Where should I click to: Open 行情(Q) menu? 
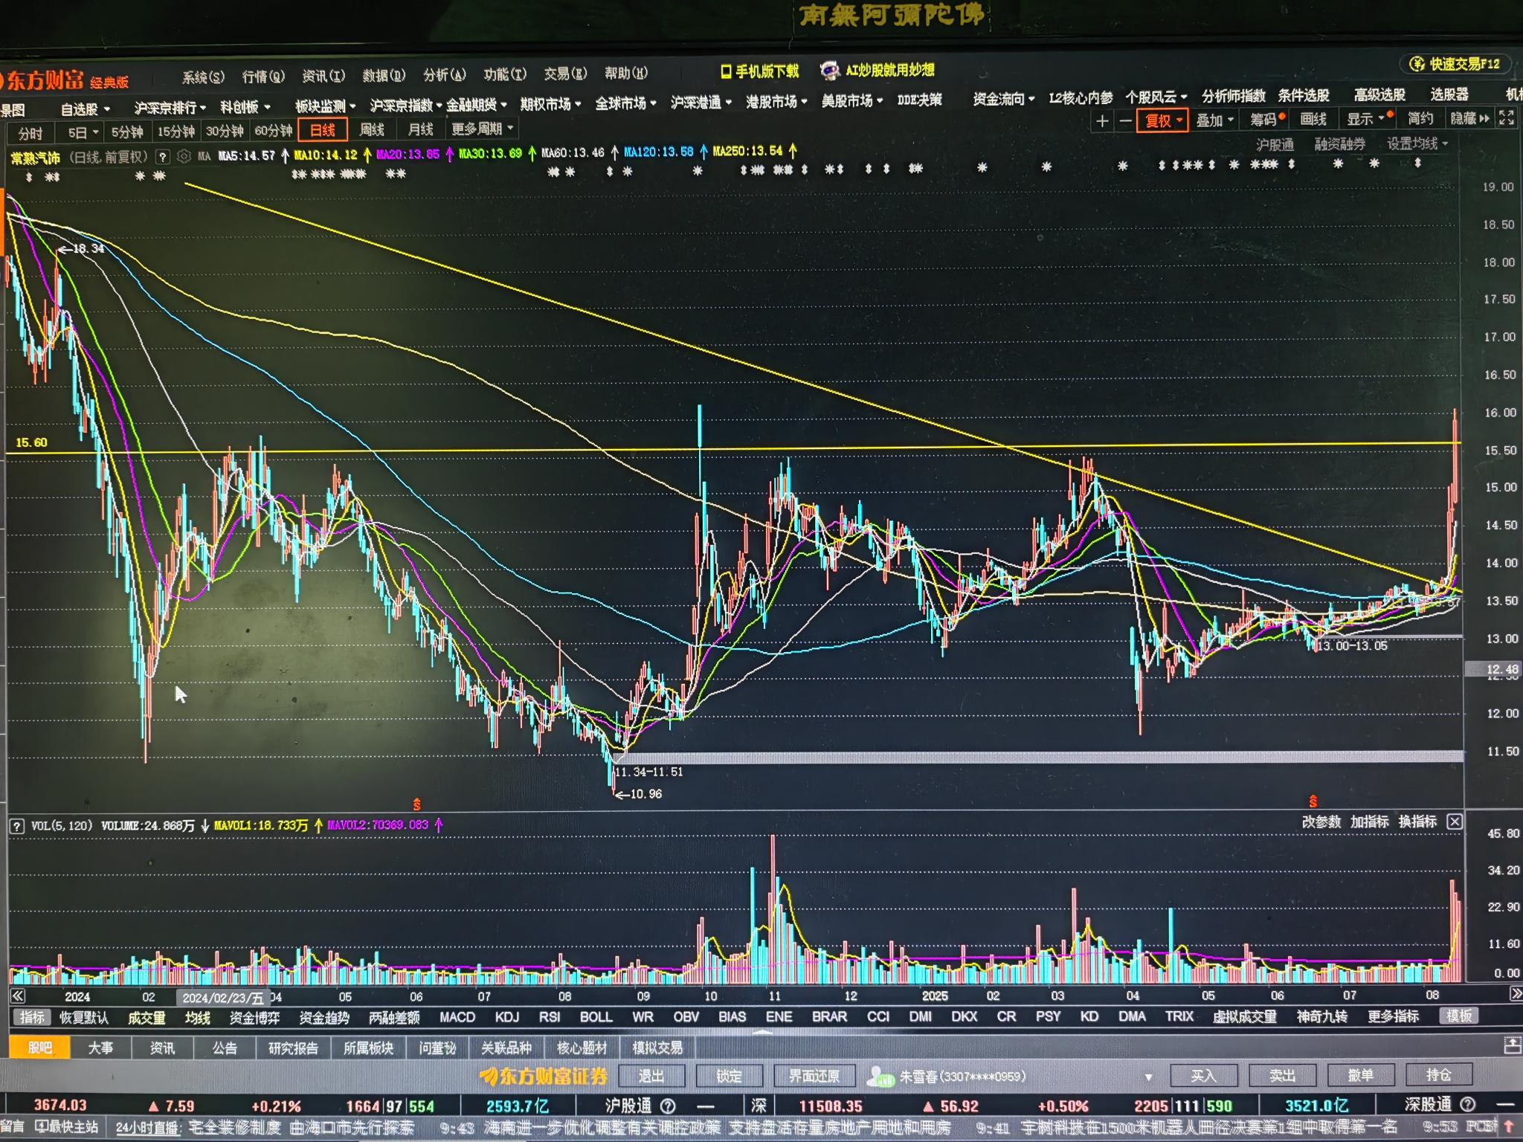263,77
